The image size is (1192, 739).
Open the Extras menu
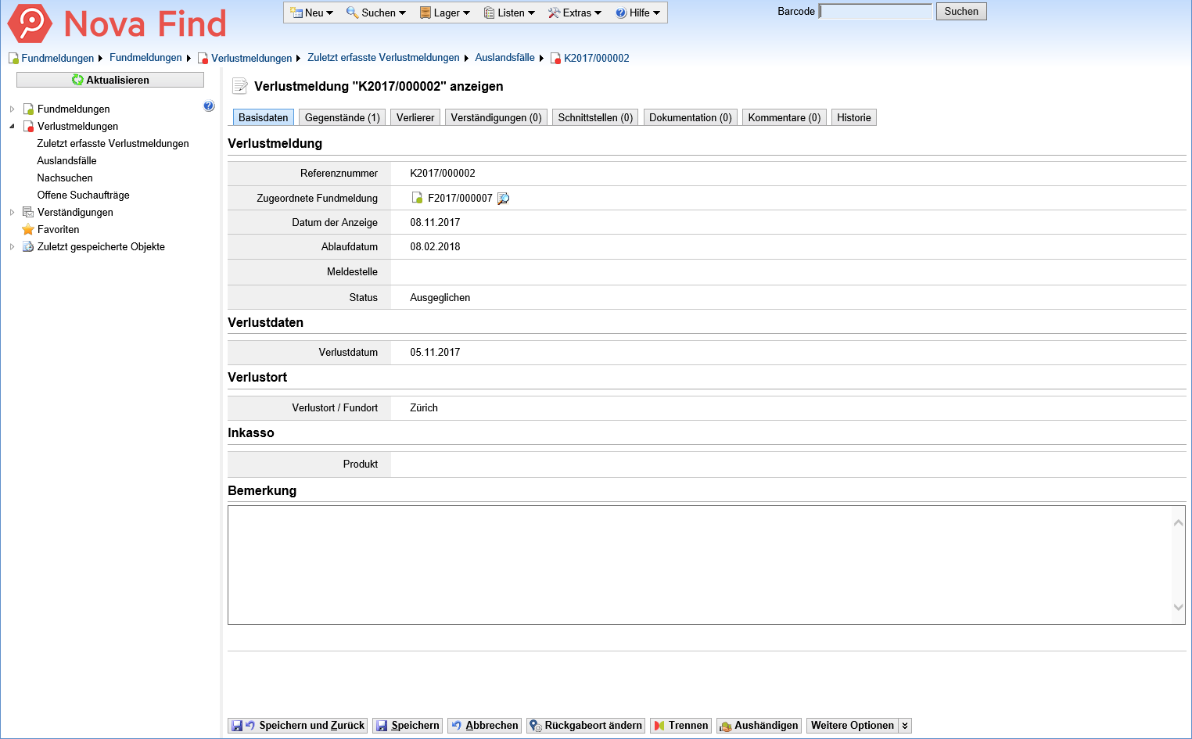[575, 13]
